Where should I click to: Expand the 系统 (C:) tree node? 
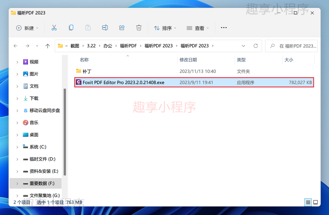tap(17, 147)
